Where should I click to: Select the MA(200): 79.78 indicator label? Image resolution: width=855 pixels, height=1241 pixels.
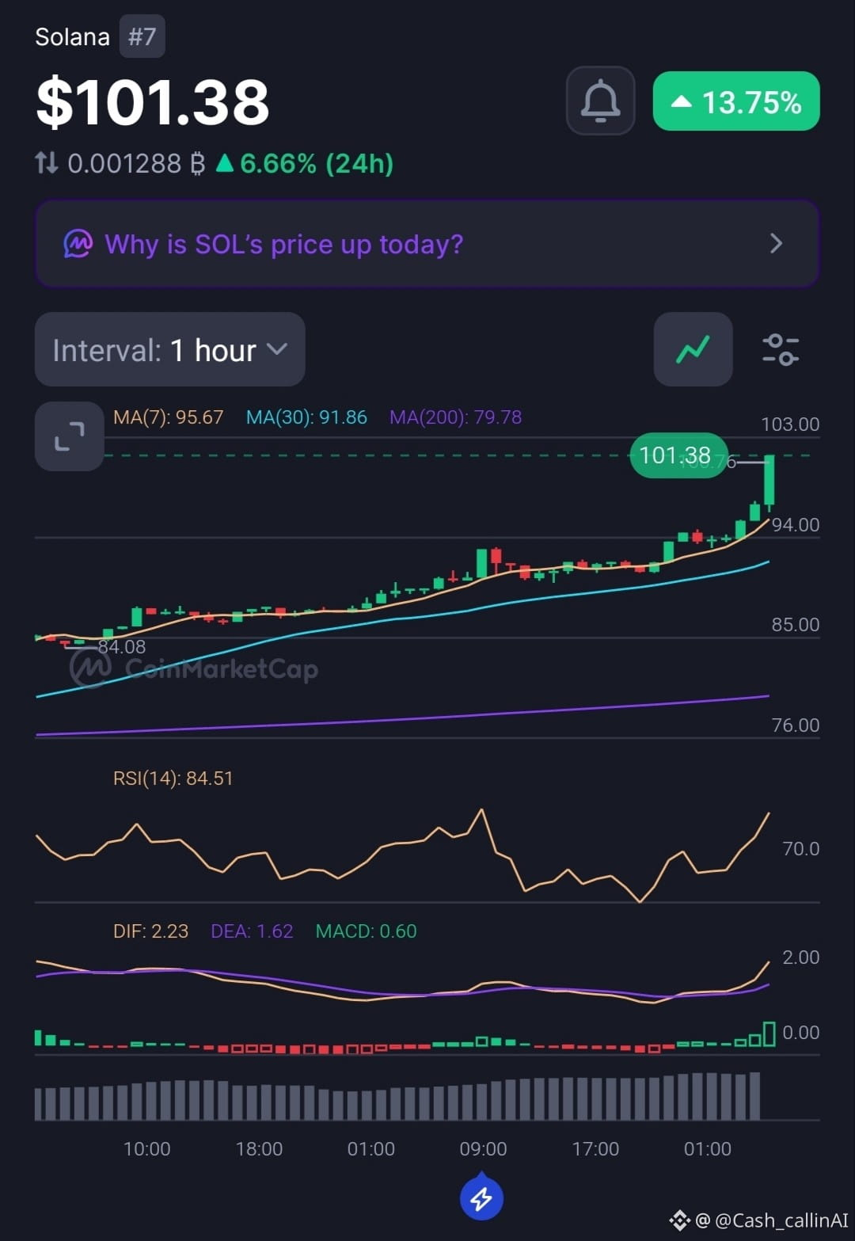point(455,417)
